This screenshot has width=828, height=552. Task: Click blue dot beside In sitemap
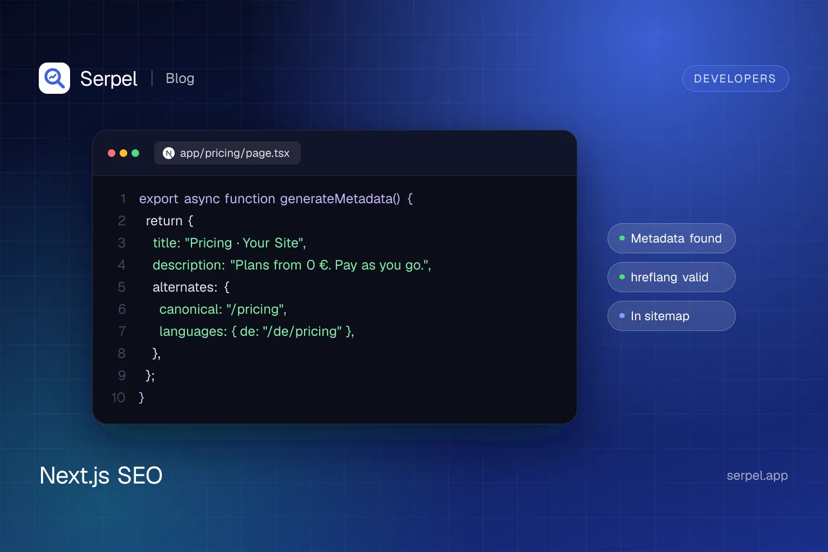coord(622,316)
